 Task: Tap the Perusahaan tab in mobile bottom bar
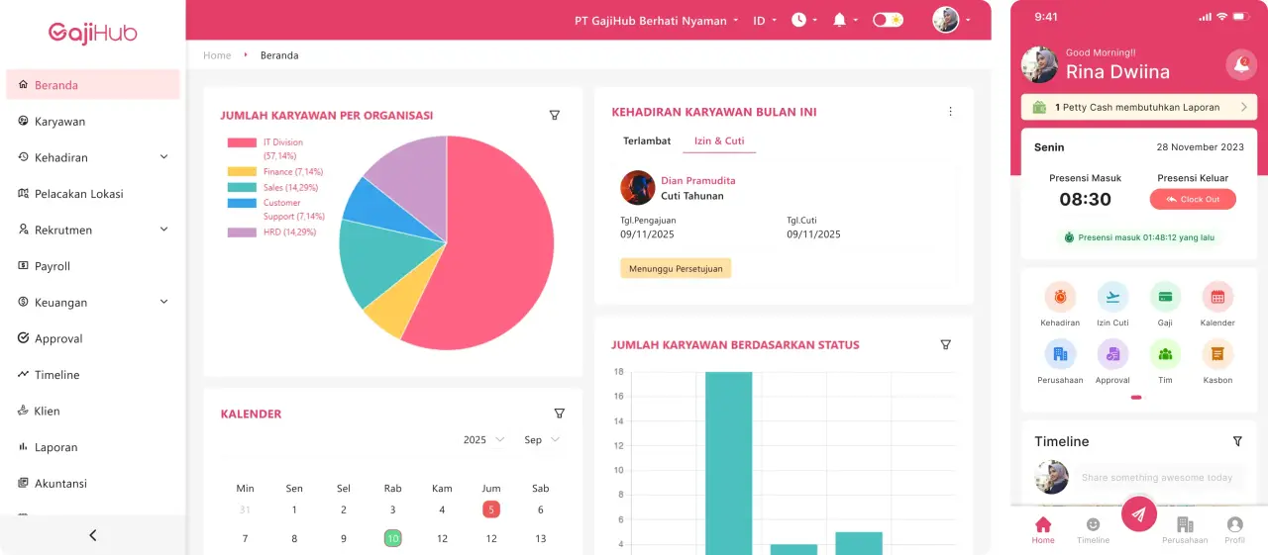1185,530
